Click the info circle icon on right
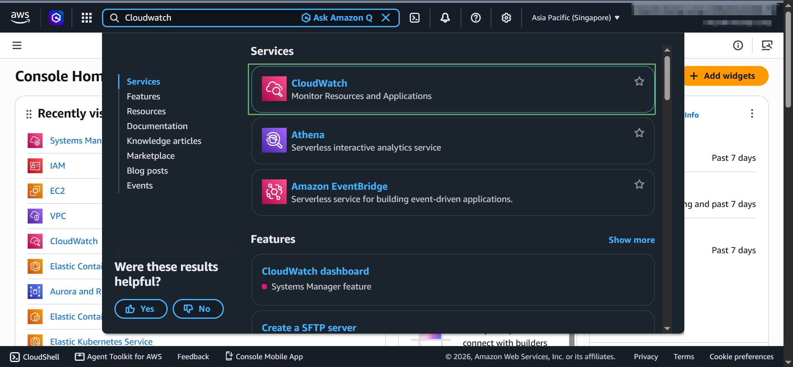The height and width of the screenshot is (367, 793). point(738,45)
